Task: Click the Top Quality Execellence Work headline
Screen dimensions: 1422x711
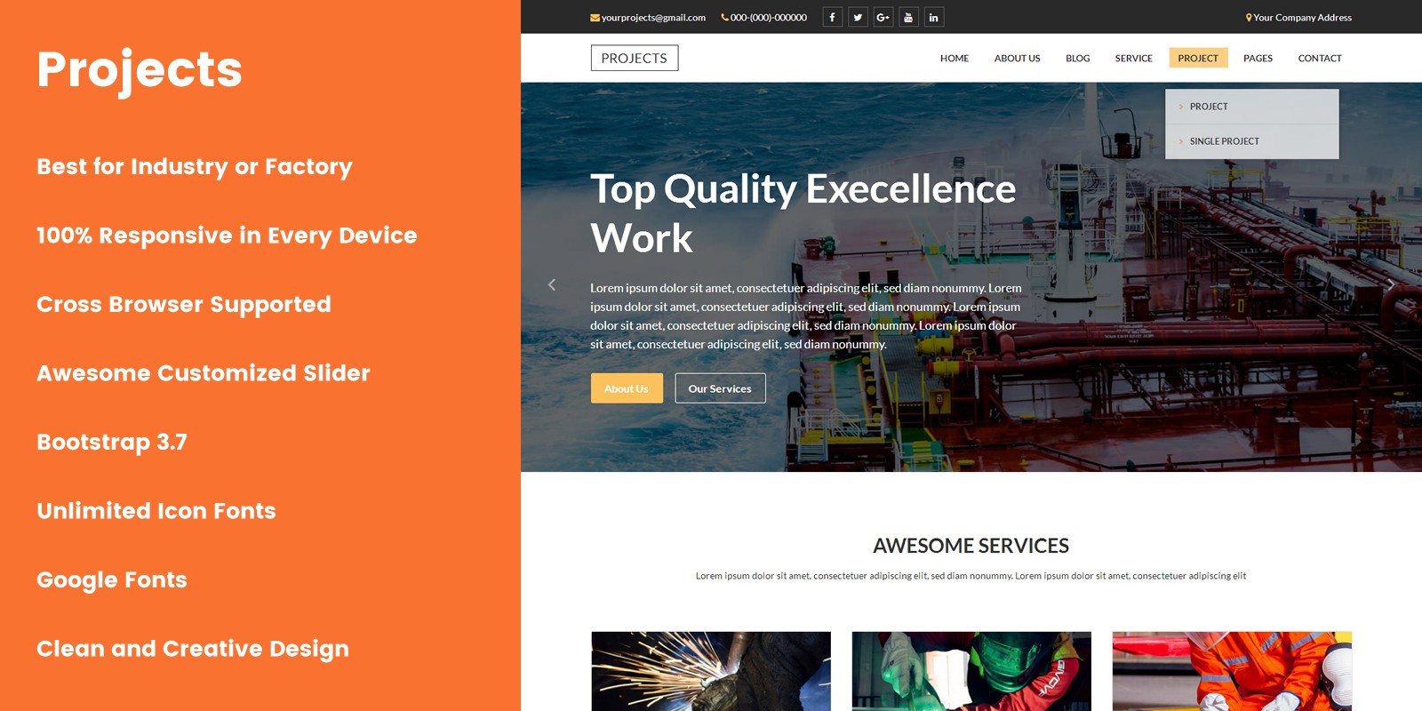Action: 803,213
